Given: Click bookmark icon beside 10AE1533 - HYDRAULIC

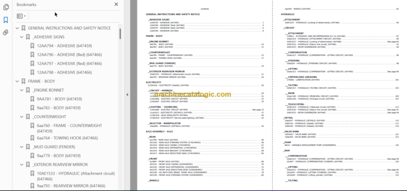Looking at the screenshot, I should (x=32, y=173).
